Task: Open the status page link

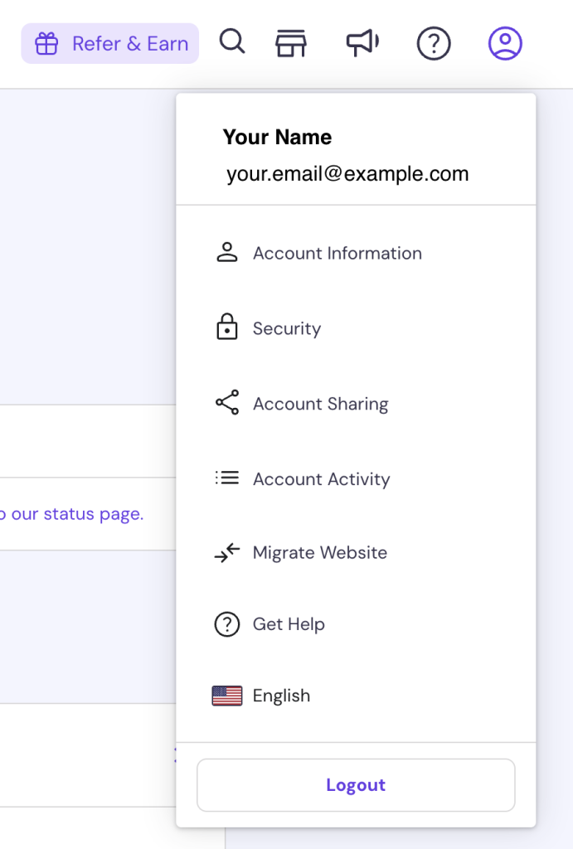Action: [x=70, y=513]
